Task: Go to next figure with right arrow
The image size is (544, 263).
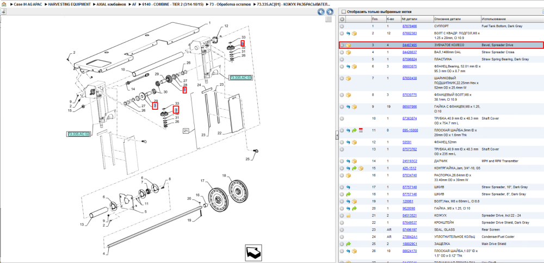Action: tap(330, 12)
